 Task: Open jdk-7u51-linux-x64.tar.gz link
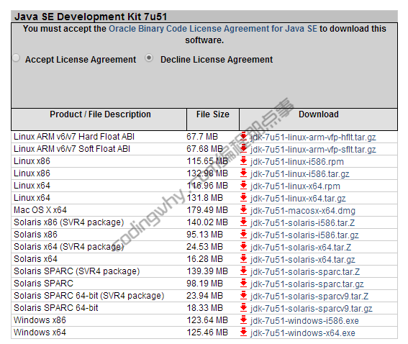click(x=298, y=199)
